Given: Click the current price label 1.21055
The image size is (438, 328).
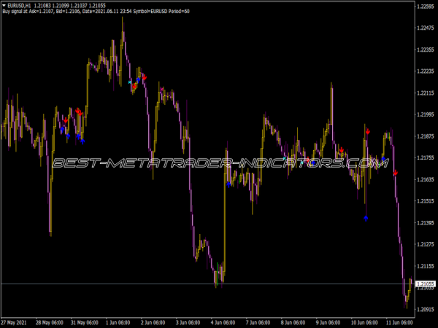Looking at the screenshot, I should pos(424,284).
